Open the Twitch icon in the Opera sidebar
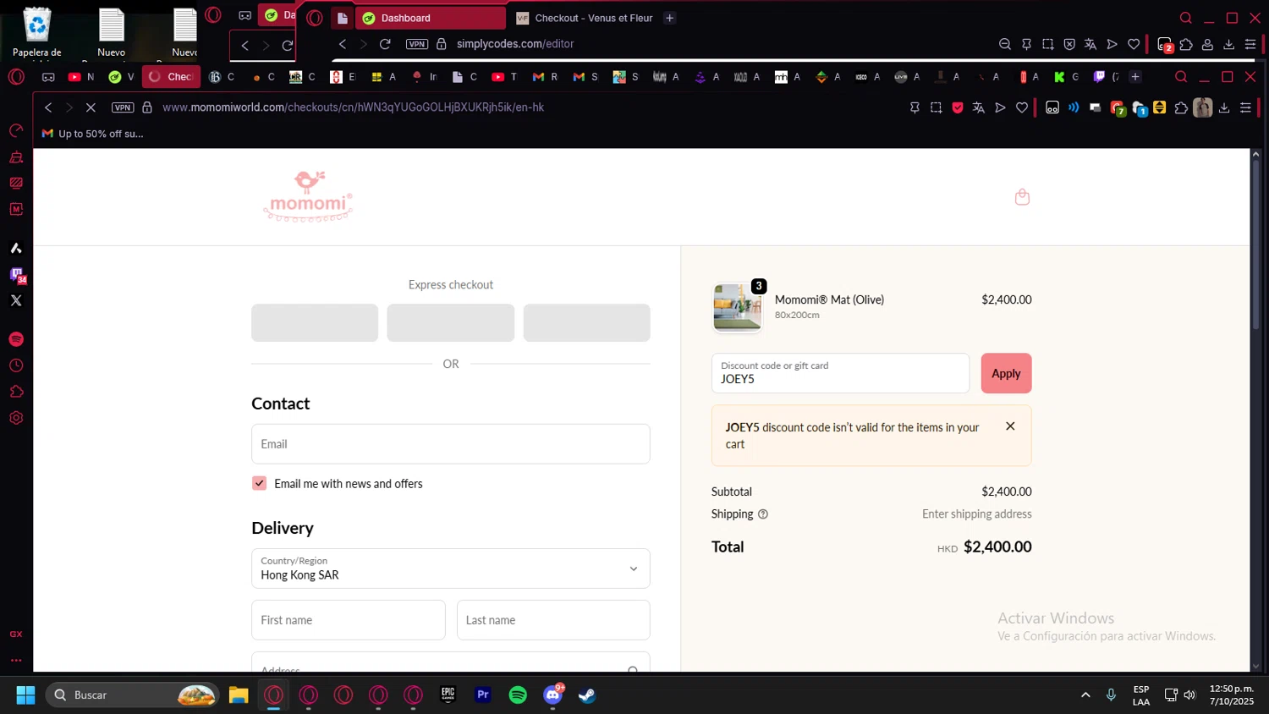 (16, 275)
